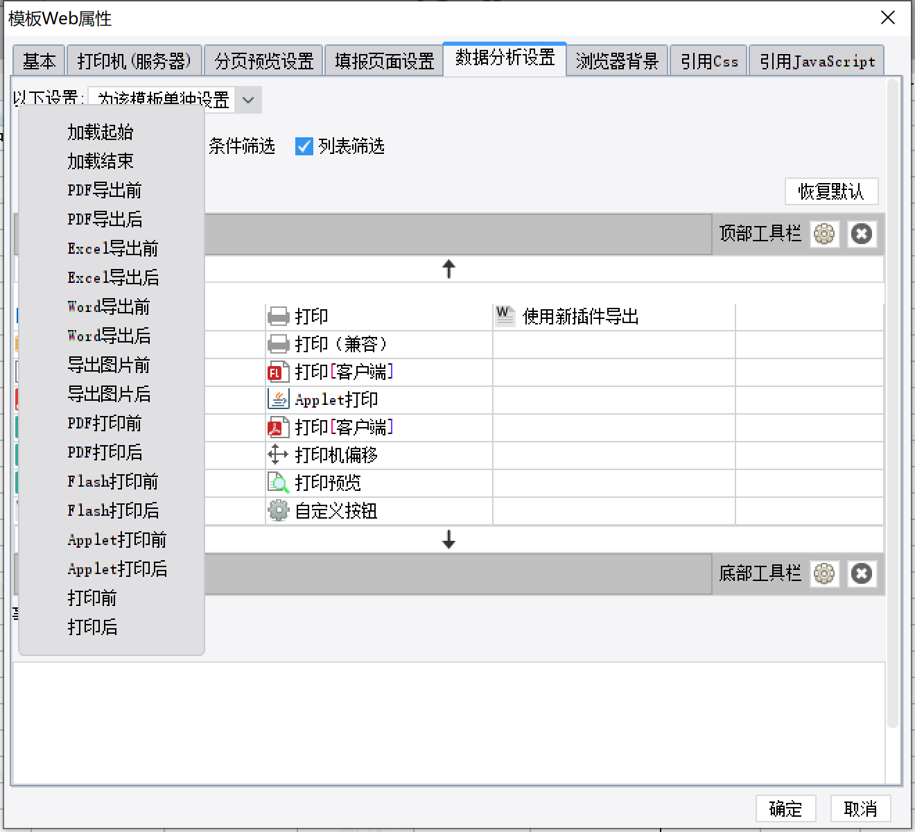Click 使用新插件导出 label text
The image size is (915, 832).
(580, 317)
